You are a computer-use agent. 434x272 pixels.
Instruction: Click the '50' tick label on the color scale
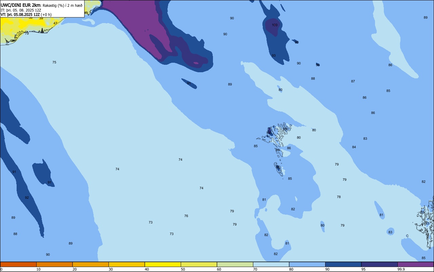pos(183,269)
